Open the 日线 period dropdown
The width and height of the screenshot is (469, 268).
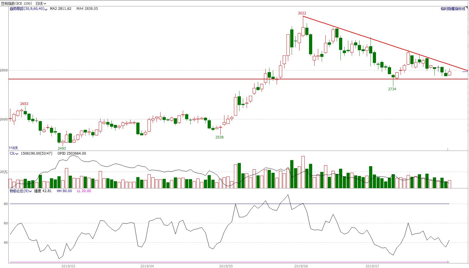[x=41, y=3]
